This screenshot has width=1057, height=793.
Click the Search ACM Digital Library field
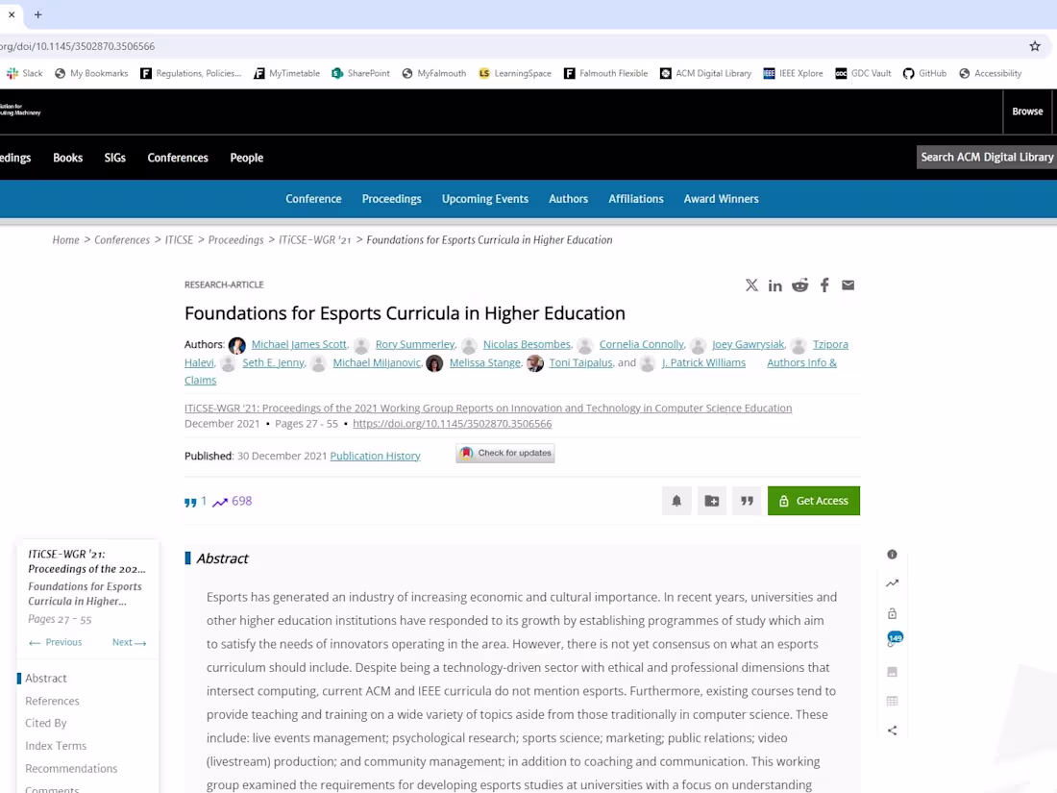[986, 156]
